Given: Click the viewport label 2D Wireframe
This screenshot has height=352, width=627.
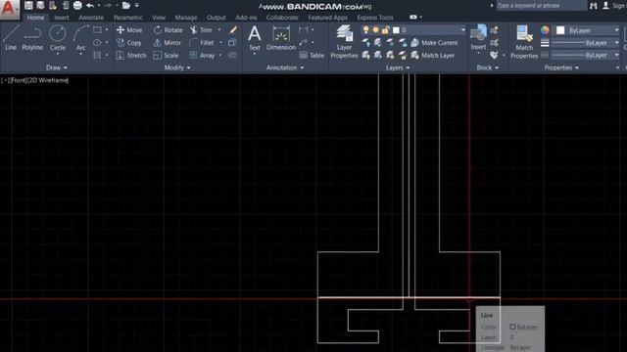Looking at the screenshot, I should pos(48,80).
